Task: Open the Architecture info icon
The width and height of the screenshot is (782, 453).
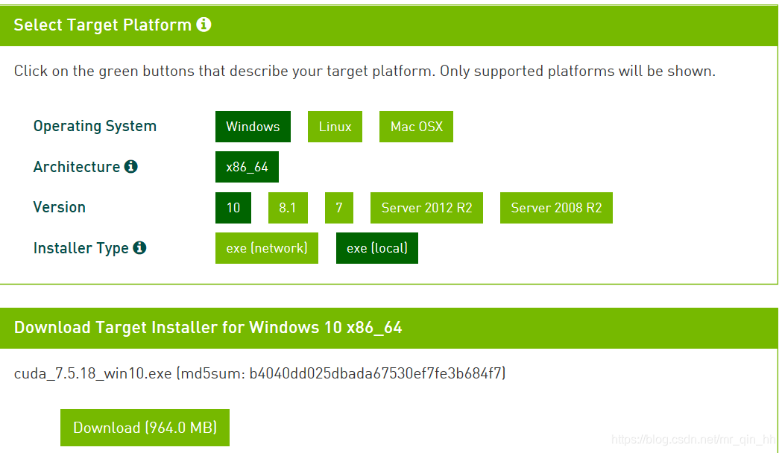Action: 130,166
